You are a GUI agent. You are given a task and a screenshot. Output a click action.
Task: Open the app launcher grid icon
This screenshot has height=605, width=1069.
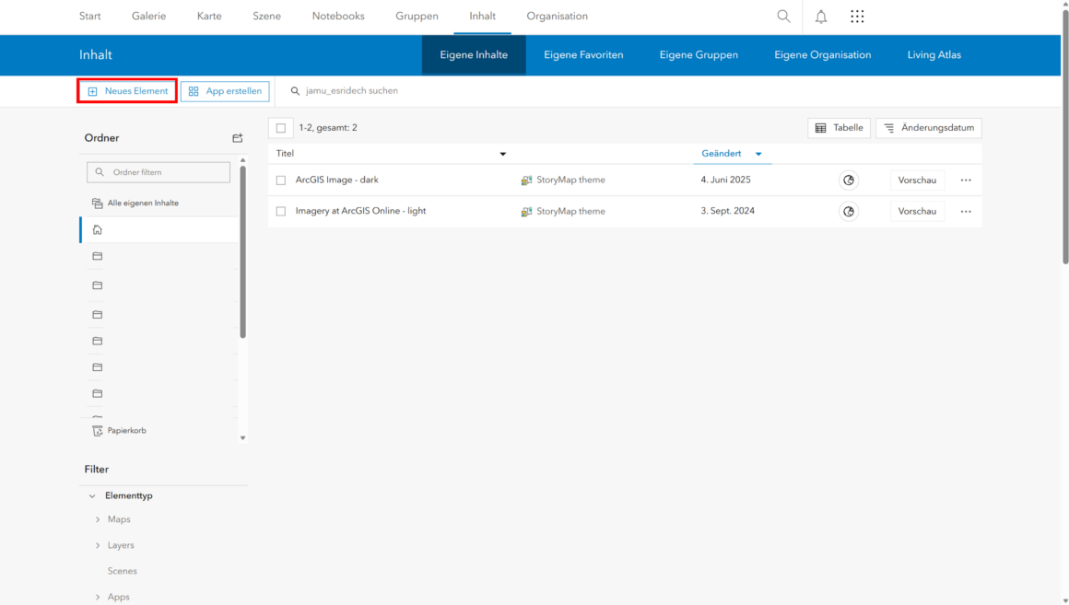coord(857,17)
